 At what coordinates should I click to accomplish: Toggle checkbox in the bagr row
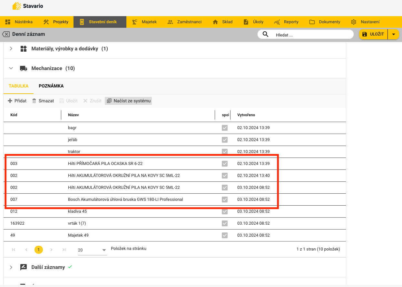pos(225,128)
